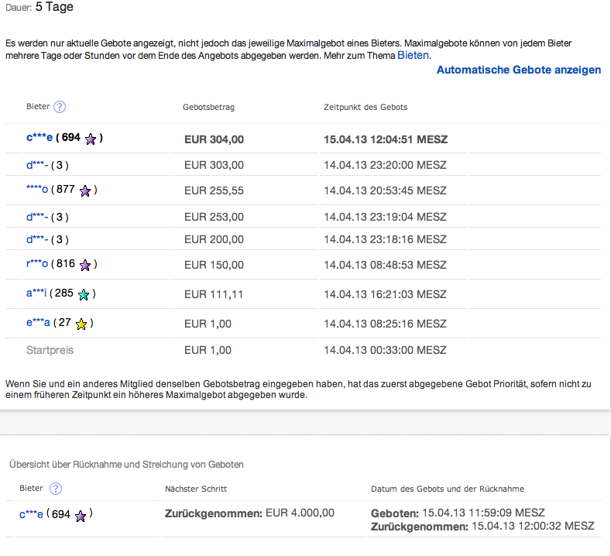Click the yellow star beside e***a (27)
The height and width of the screenshot is (556, 611).
coord(81,324)
